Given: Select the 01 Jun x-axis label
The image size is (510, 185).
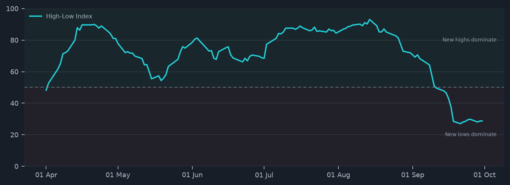Looking at the screenshot, I should tap(192, 175).
